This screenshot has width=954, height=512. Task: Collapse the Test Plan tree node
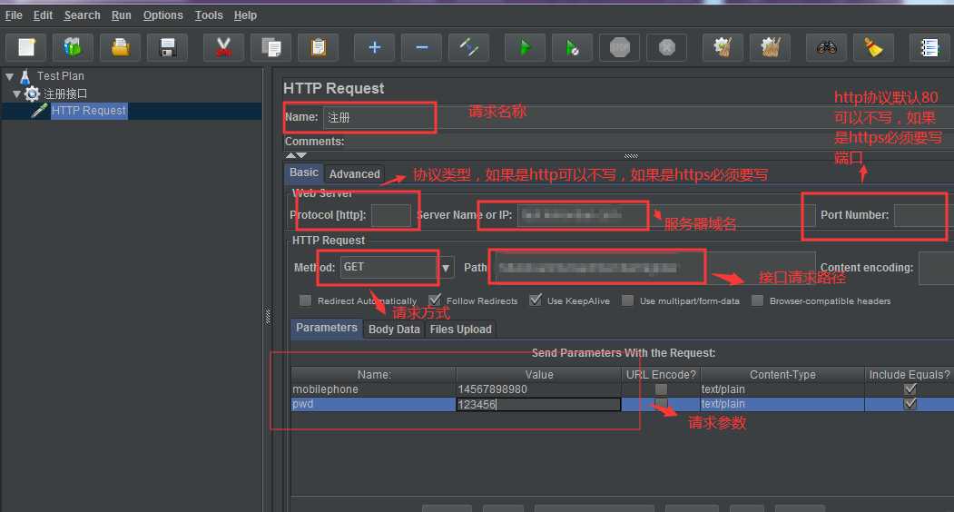[x=10, y=76]
